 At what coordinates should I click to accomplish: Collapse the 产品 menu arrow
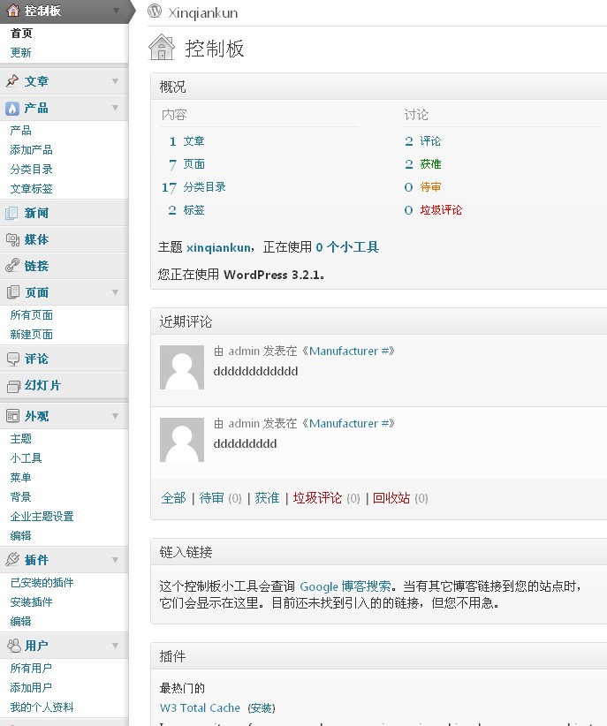click(116, 108)
